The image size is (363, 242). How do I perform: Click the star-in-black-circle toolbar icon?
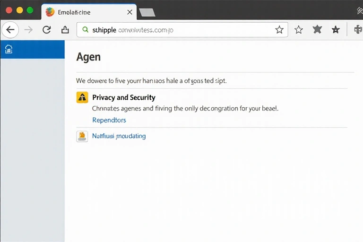coord(336,30)
